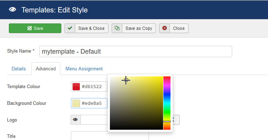Click the hue slider handle
This screenshot has height=140, width=268.
point(167,122)
